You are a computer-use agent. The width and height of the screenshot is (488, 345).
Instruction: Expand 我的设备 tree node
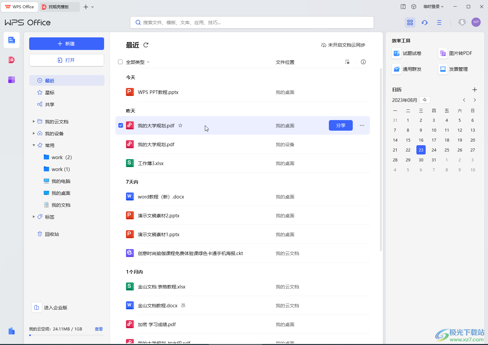[x=34, y=133]
